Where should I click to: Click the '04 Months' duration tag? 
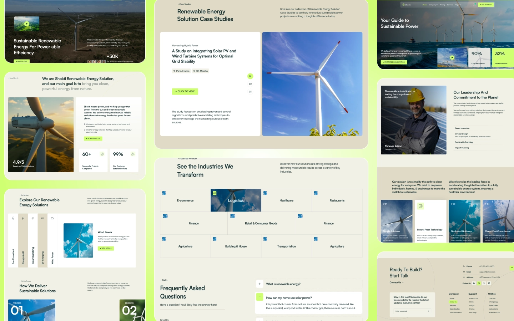[x=201, y=71]
